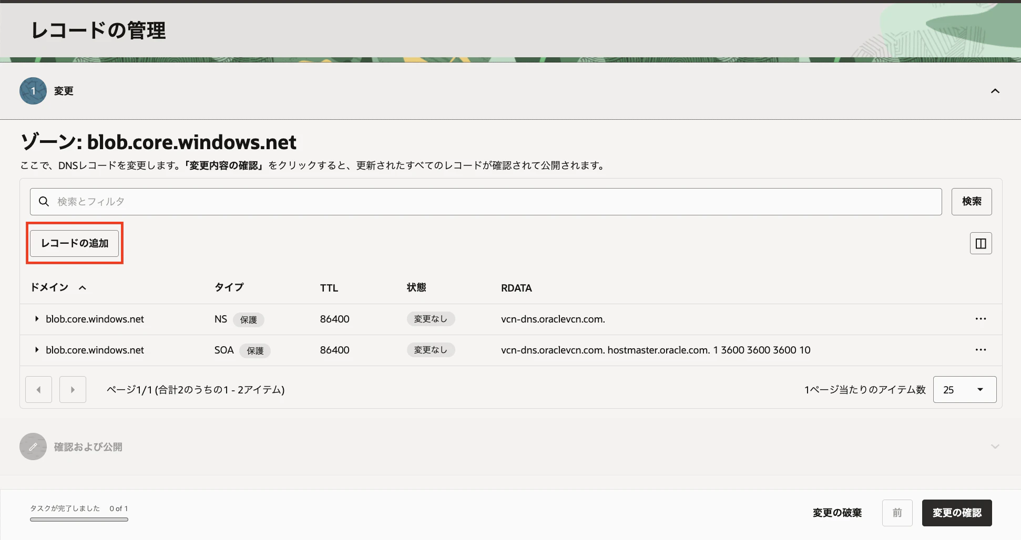Click the レコードの追加 button
1021x540 pixels.
coord(75,243)
